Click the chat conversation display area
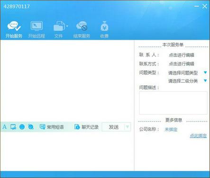Image resolution: width=210 pixels, height=178 pixels. [x=67, y=81]
